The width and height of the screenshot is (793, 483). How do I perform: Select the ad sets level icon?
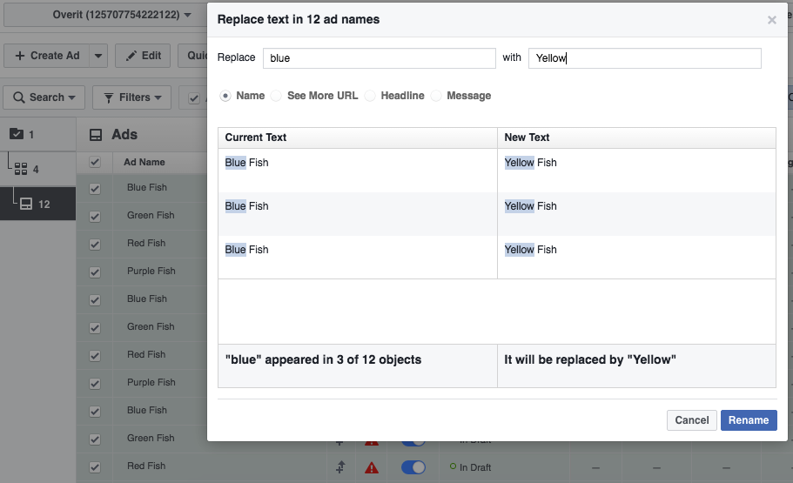point(22,169)
